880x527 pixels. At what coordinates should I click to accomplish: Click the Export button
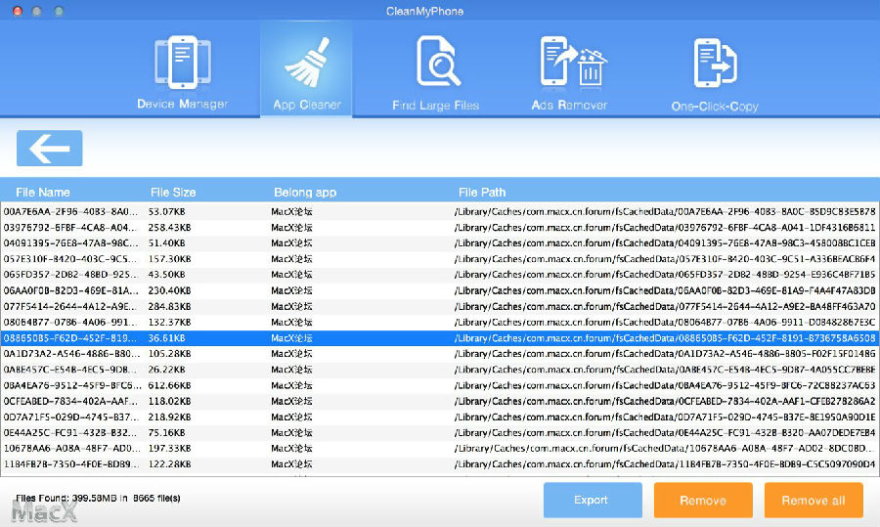point(592,500)
